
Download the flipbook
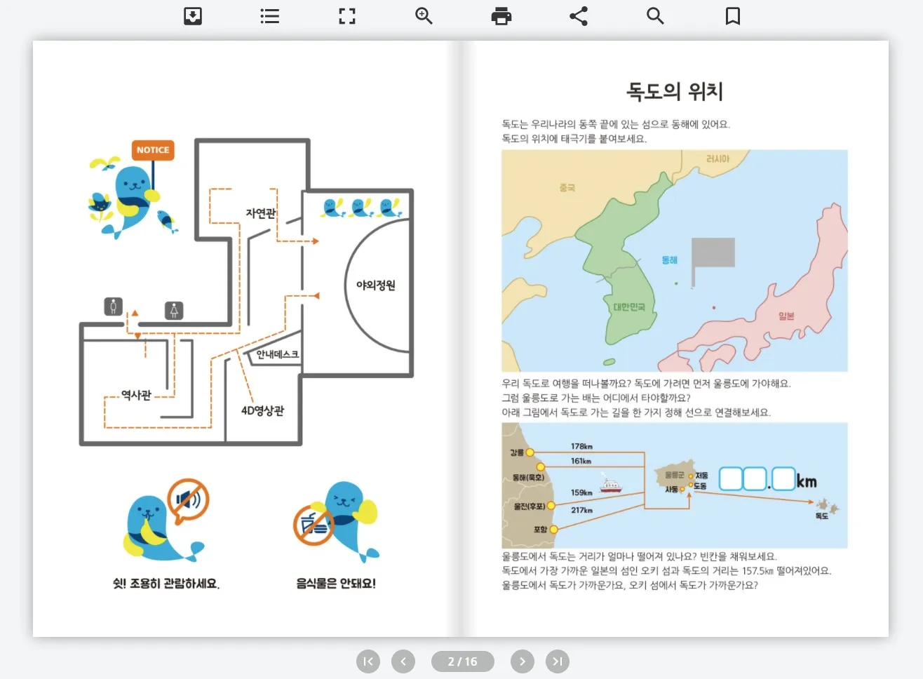click(192, 15)
